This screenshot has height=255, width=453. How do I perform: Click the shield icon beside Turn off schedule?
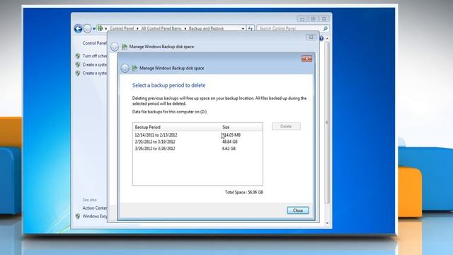pyautogui.click(x=78, y=56)
